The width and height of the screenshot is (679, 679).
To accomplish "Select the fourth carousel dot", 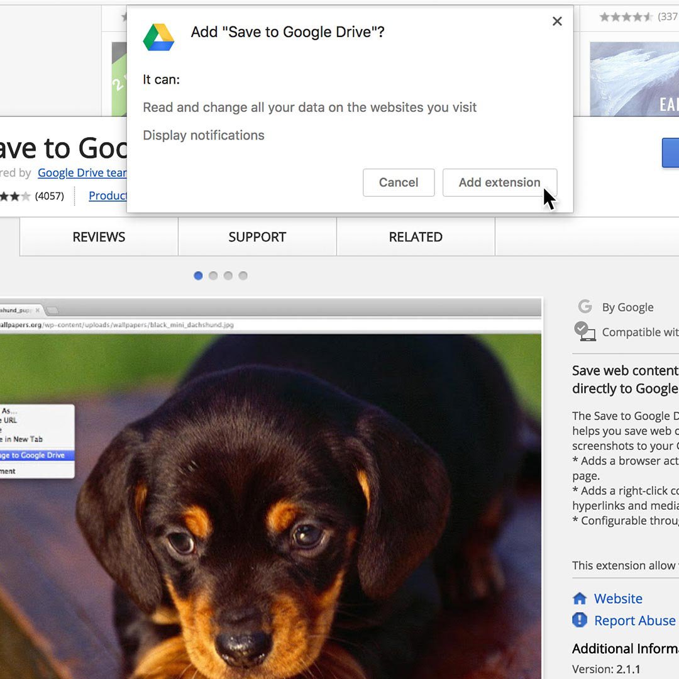I will point(243,276).
